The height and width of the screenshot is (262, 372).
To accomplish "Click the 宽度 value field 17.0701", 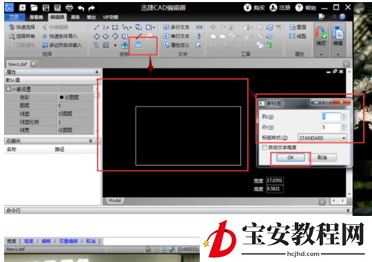I will (275, 181).
